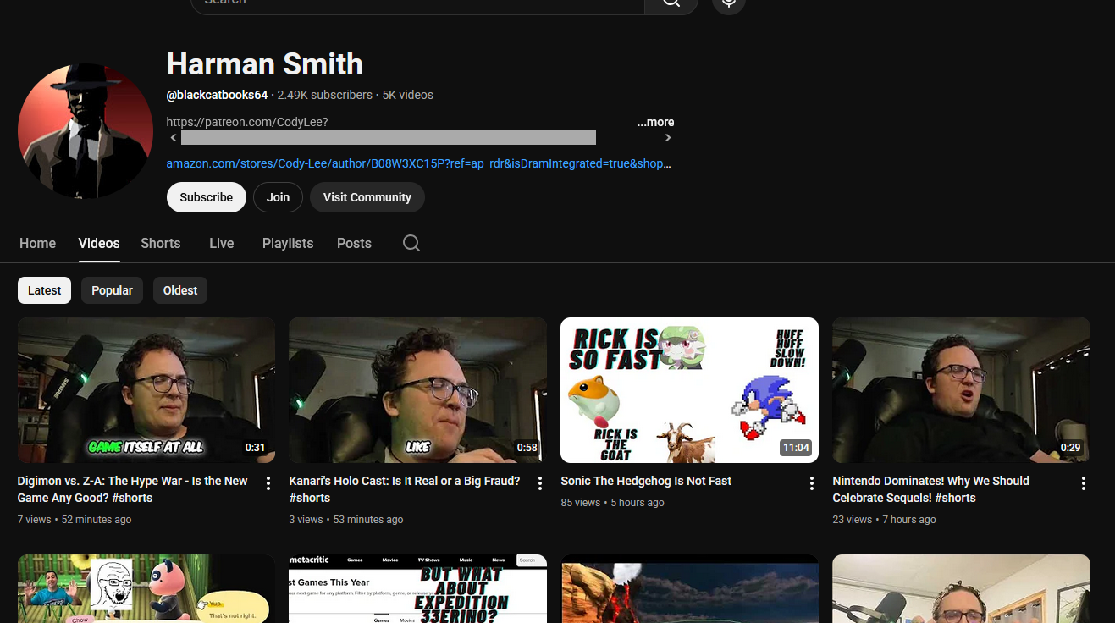Activate voice search microphone icon
The image size is (1115, 623).
point(728,3)
